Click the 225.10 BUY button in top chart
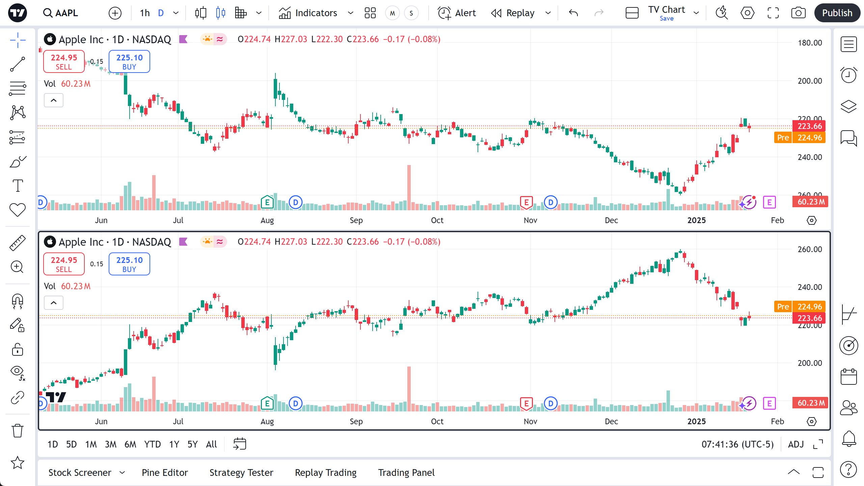Image resolution: width=864 pixels, height=486 pixels. (129, 61)
